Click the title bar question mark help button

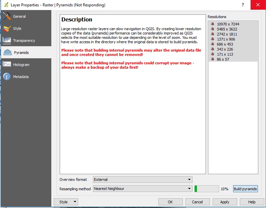243,5
